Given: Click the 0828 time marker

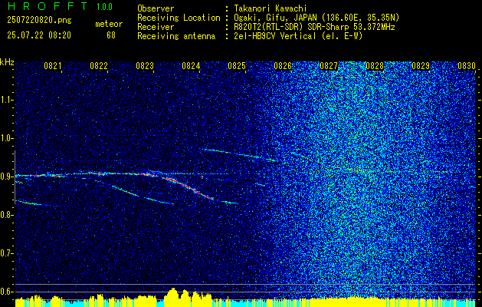Looking at the screenshot, I should pyautogui.click(x=375, y=65).
